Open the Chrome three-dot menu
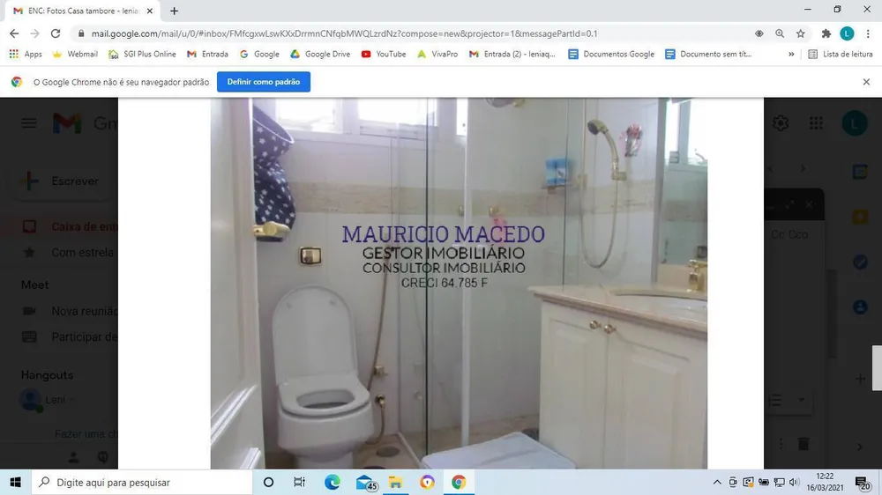This screenshot has width=882, height=495. [x=868, y=33]
